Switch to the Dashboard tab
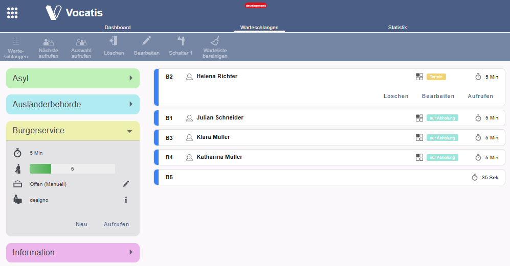This screenshot has width=510, height=266. click(118, 27)
